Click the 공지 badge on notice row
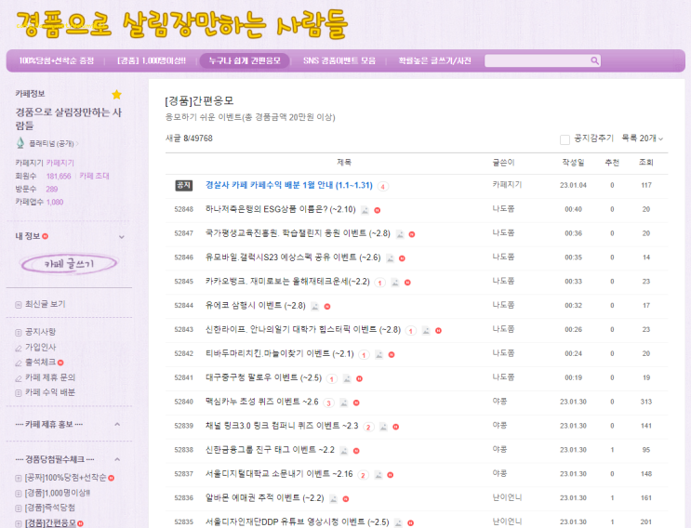The width and height of the screenshot is (691, 528). (183, 185)
